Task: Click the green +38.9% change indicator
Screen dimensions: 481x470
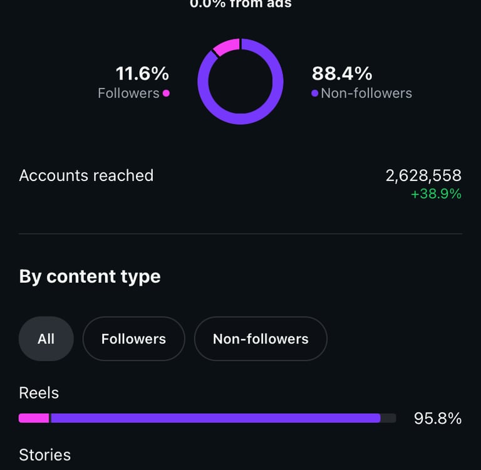Action: pyautogui.click(x=436, y=194)
